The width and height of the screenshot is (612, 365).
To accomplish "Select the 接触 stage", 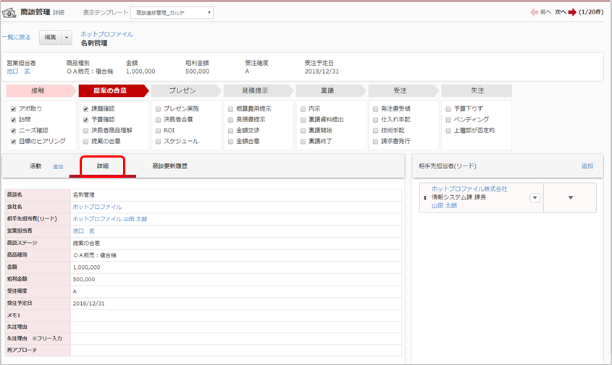I will [41, 91].
